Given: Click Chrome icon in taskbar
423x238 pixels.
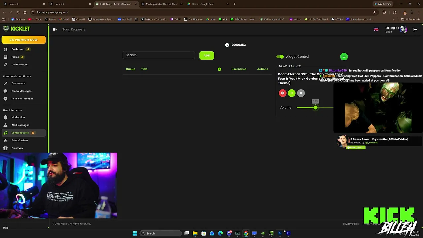Looking at the screenshot, I should click(246, 233).
